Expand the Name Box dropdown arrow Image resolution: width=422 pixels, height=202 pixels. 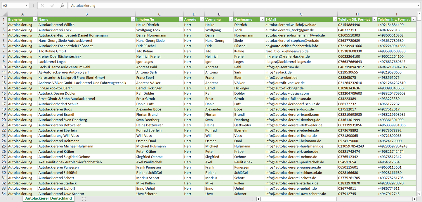[27, 6]
